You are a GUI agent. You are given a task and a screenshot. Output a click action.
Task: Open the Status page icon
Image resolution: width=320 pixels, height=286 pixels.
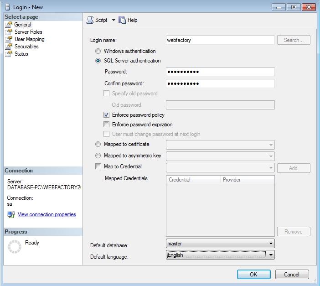click(9, 54)
